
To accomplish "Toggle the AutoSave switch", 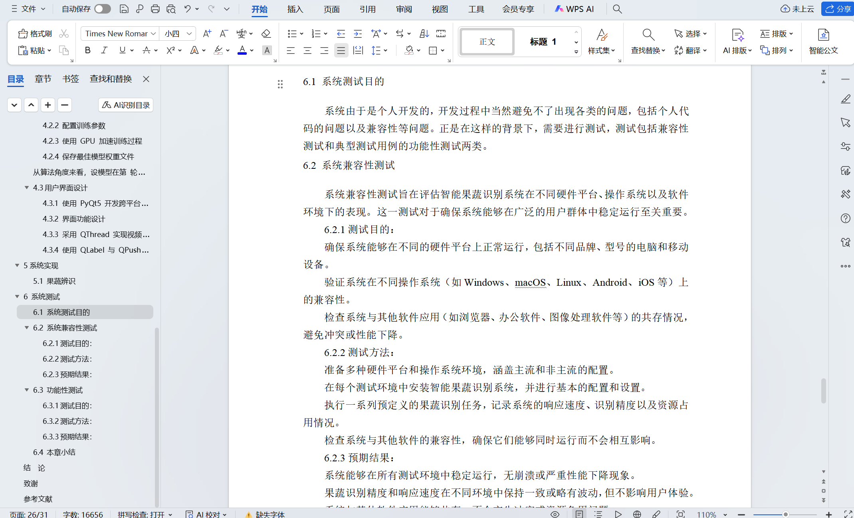I will click(103, 9).
